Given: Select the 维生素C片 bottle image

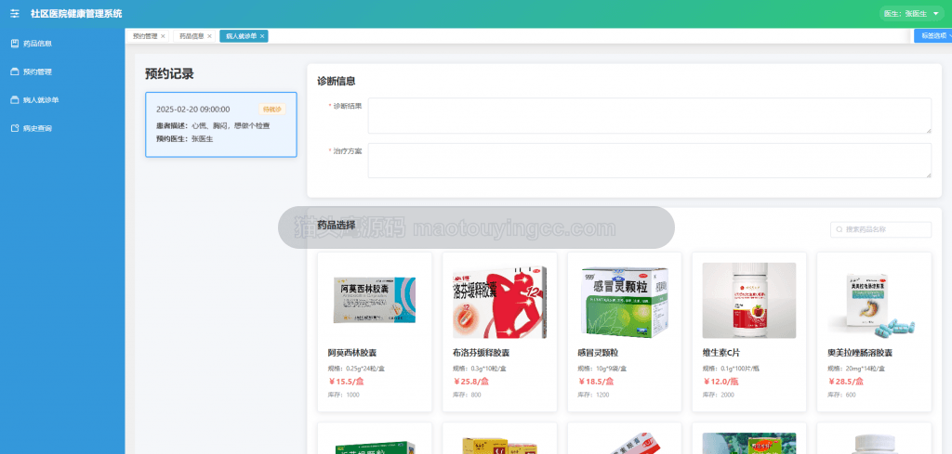Looking at the screenshot, I should coord(749,301).
